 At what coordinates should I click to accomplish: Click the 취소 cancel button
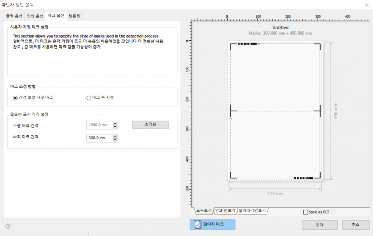356,225
